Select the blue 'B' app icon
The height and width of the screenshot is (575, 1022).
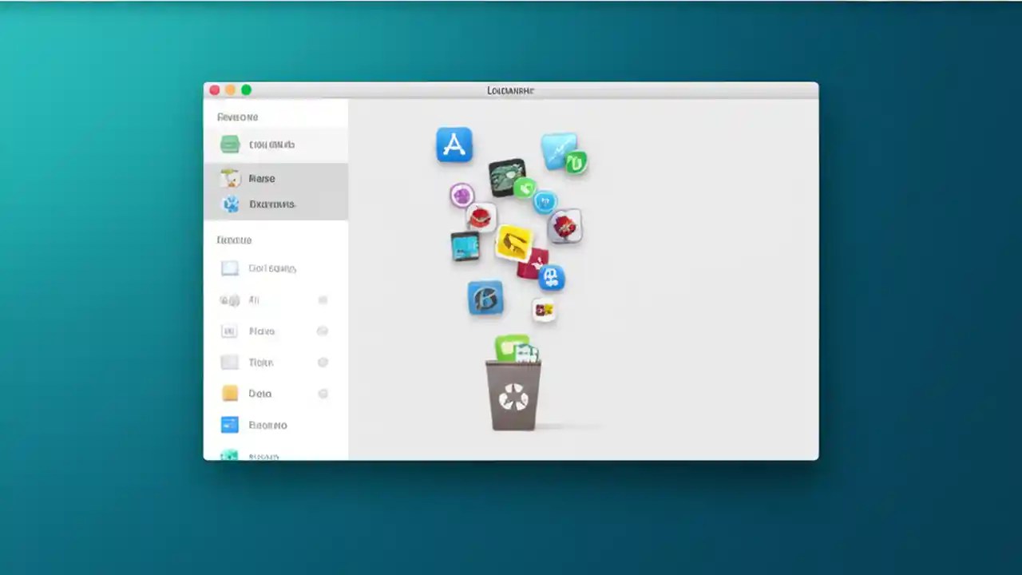[x=485, y=296]
